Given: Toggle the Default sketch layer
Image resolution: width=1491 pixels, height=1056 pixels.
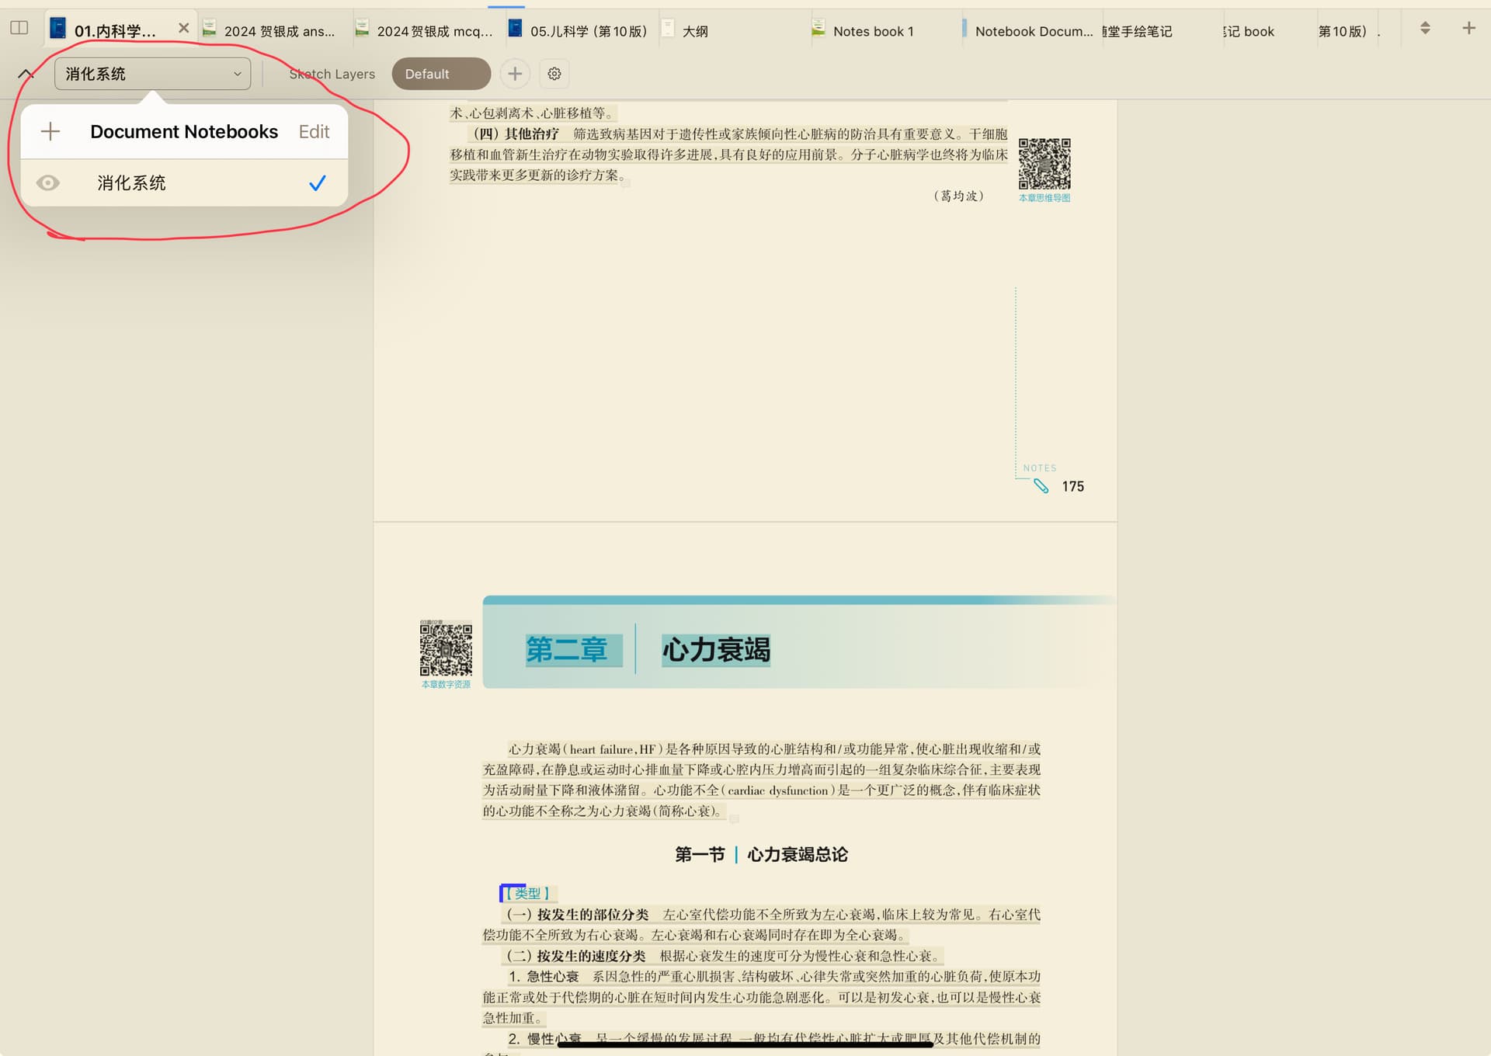Looking at the screenshot, I should tap(440, 74).
